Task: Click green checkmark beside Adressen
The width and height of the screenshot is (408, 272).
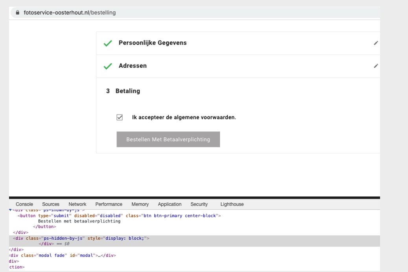Action: pyautogui.click(x=108, y=66)
